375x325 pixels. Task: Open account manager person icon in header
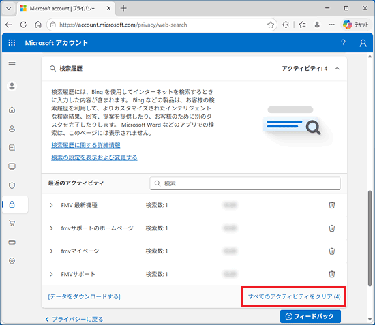(363, 43)
